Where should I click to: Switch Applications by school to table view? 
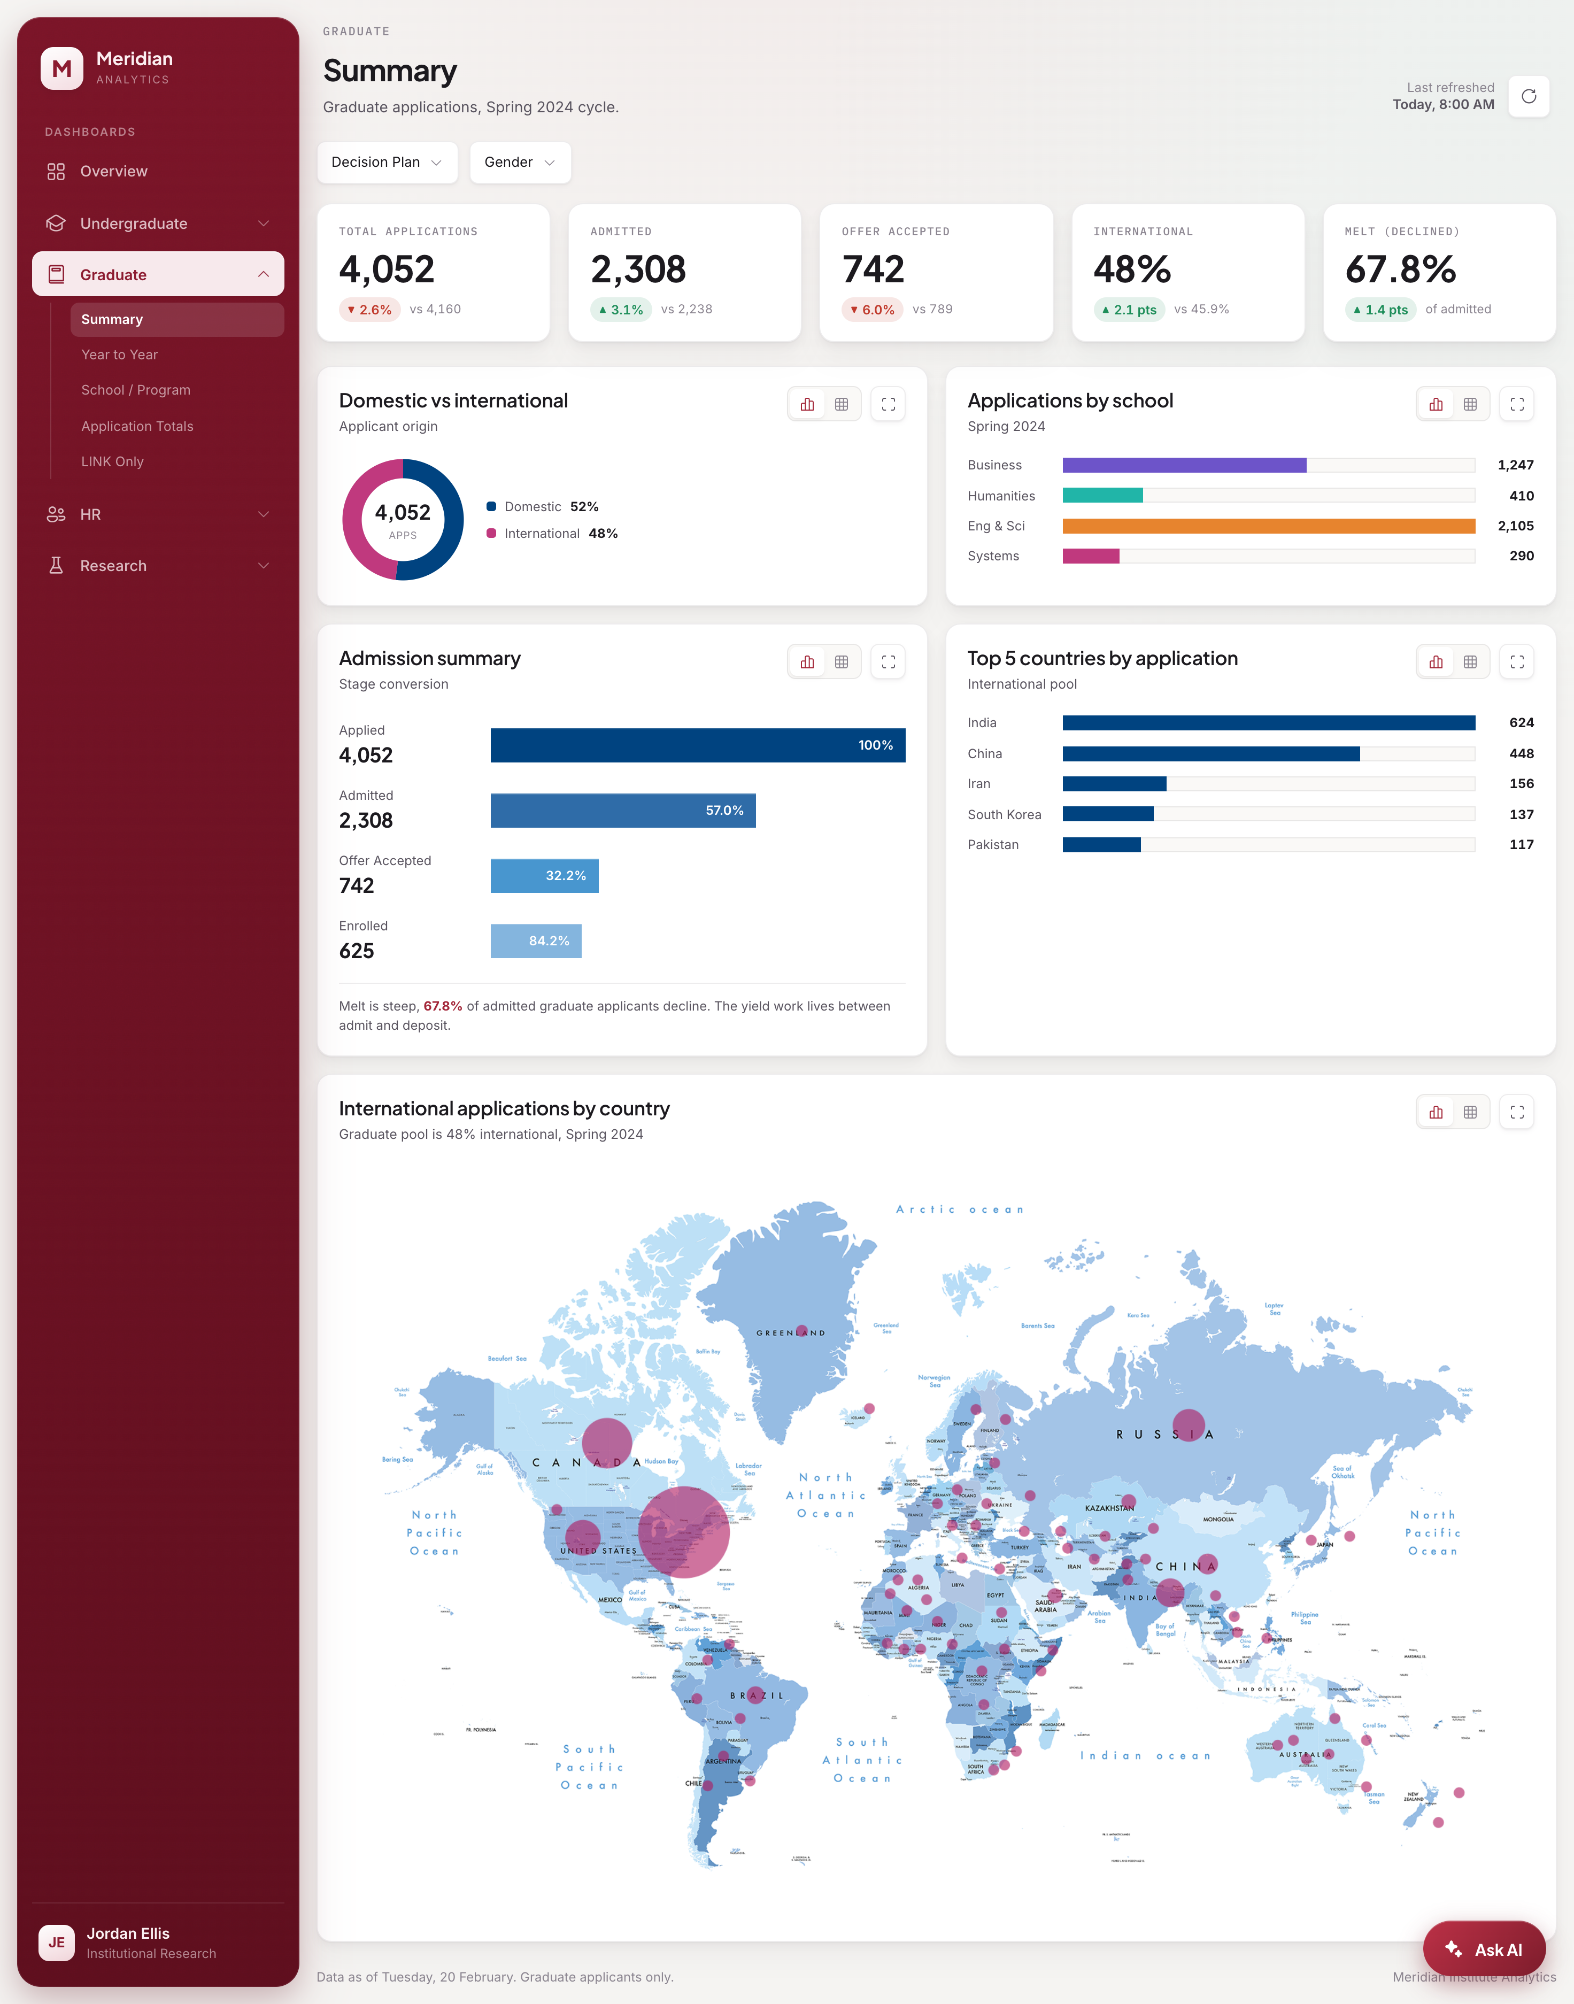point(1470,404)
